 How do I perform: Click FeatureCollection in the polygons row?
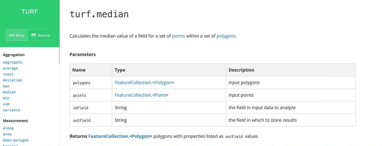[x=133, y=82]
